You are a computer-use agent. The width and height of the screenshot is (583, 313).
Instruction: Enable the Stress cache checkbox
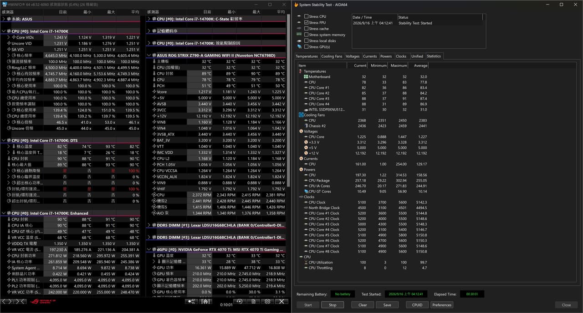coord(306,29)
